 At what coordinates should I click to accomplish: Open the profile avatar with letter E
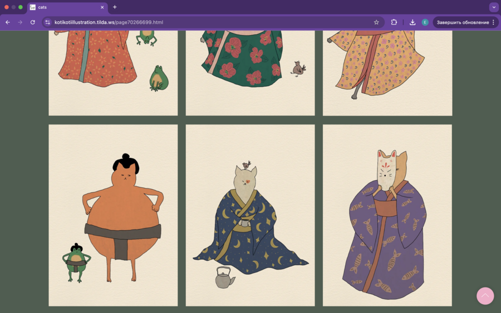425,22
